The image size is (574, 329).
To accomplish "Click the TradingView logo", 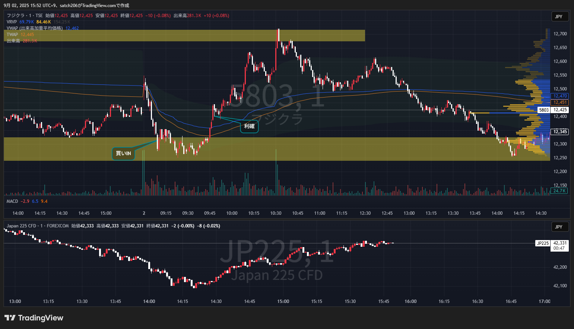I will pos(34,318).
